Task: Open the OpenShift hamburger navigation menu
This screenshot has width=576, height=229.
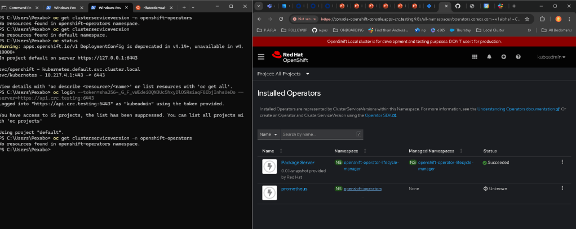Action: (261, 57)
